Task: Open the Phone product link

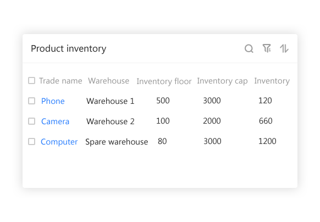Action: tap(53, 101)
